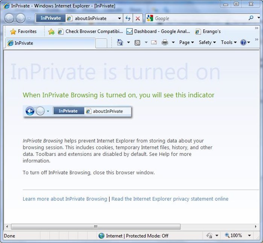Open Print options dropdown arrow
Screen dimensions: 263x243
tap(173, 43)
